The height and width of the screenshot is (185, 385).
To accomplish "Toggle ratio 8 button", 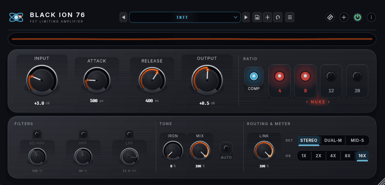I will pyautogui.click(x=305, y=81).
